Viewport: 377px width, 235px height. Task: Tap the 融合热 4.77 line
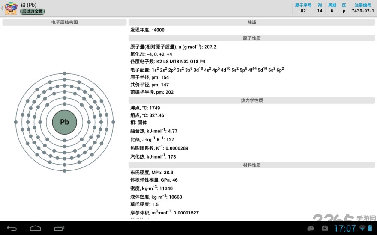[x=154, y=131]
